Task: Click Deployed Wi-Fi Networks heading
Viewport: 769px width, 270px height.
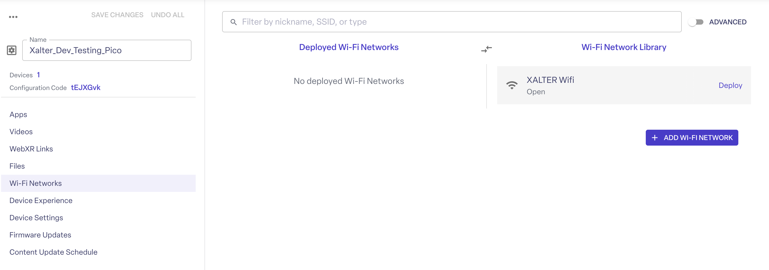Action: (x=349, y=47)
